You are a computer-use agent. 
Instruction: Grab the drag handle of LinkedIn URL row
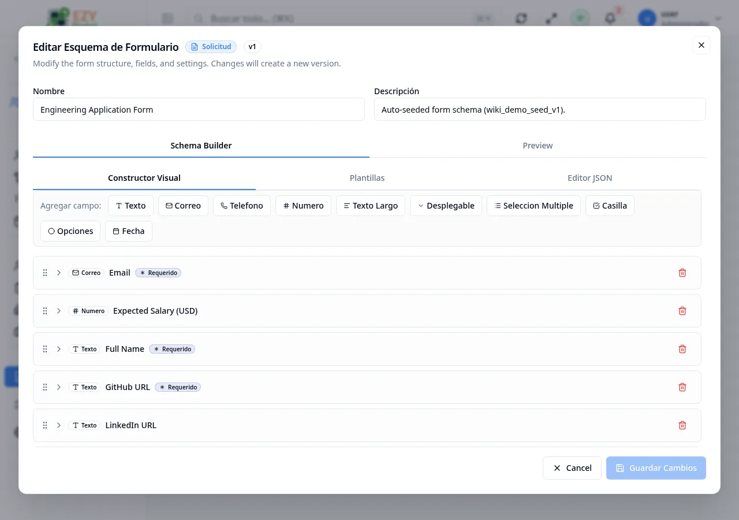tap(45, 425)
